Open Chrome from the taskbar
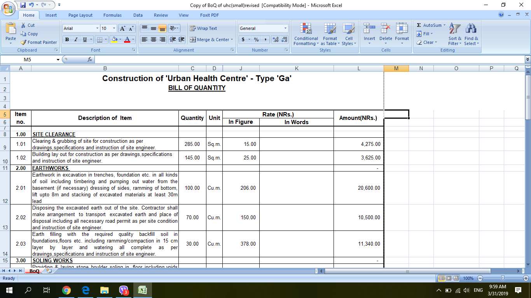531x298 pixels. tap(66, 290)
